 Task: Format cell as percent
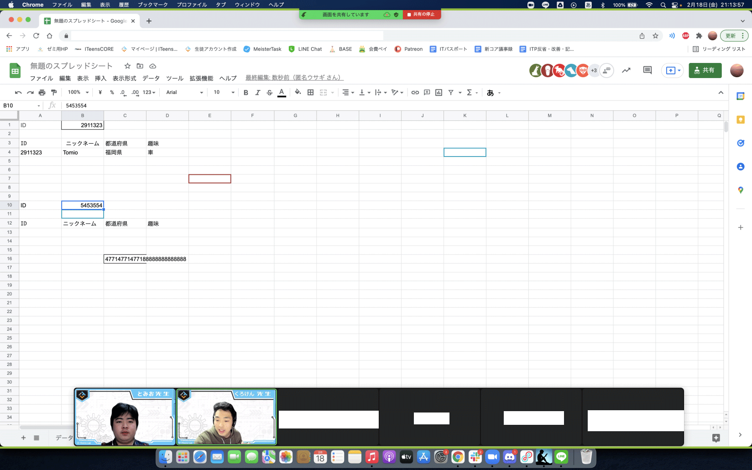pos(112,93)
